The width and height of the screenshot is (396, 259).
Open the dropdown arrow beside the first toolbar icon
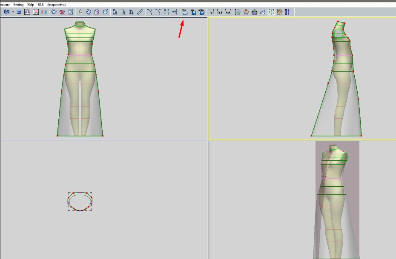click(13, 12)
